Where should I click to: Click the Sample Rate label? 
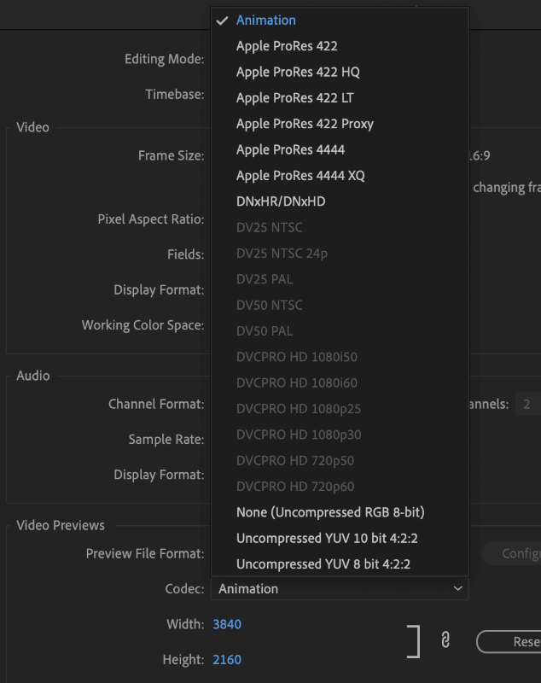166,440
